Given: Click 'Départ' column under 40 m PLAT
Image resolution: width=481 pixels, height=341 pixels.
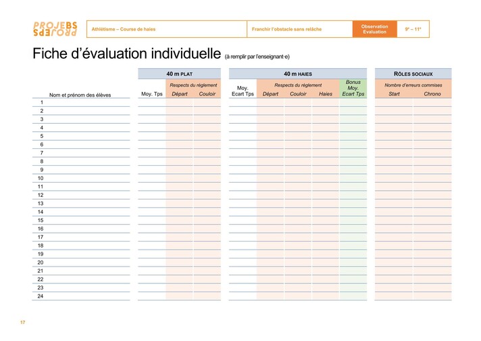Looking at the screenshot, I should tap(180, 93).
